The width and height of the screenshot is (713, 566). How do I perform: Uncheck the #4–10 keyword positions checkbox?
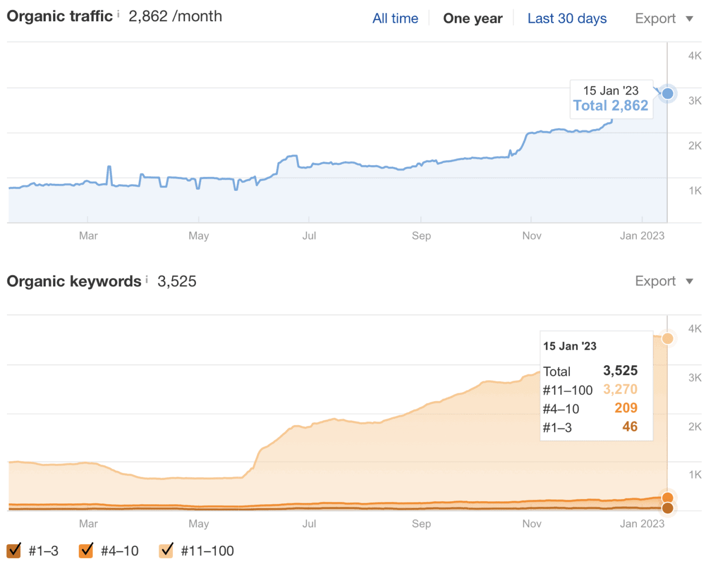point(86,551)
